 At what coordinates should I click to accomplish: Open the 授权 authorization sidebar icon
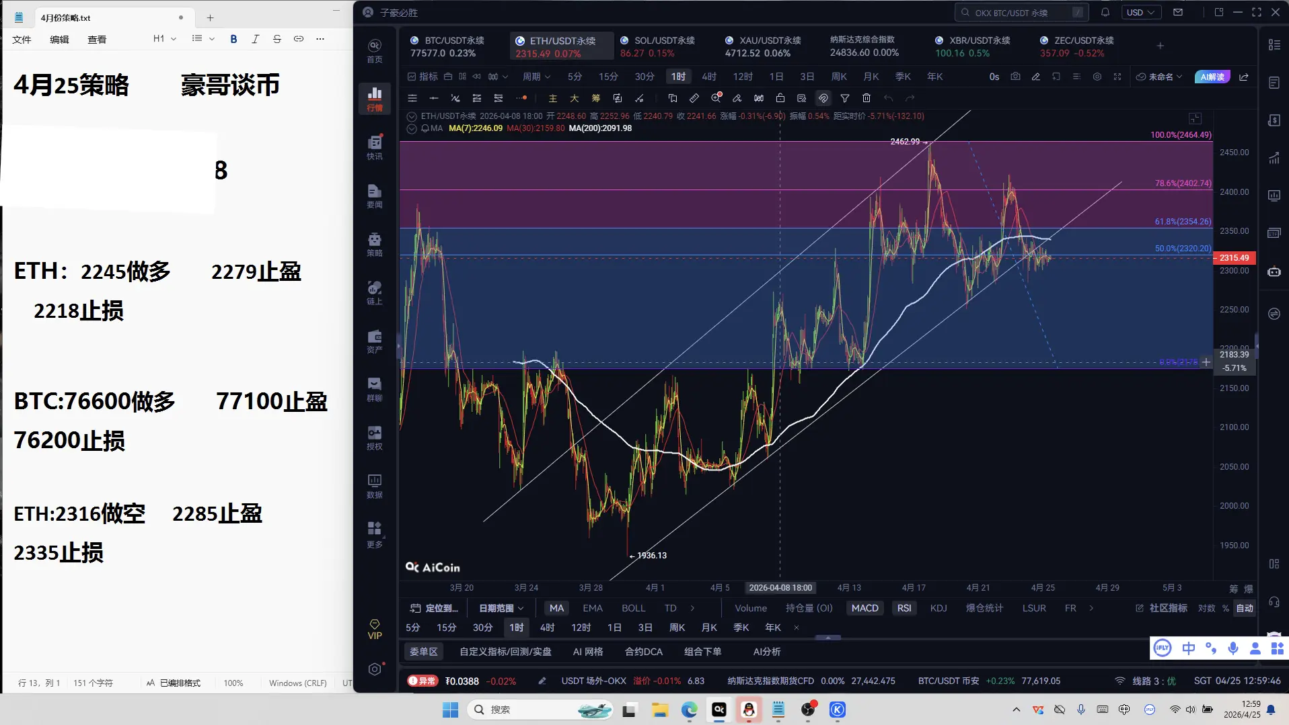(375, 437)
